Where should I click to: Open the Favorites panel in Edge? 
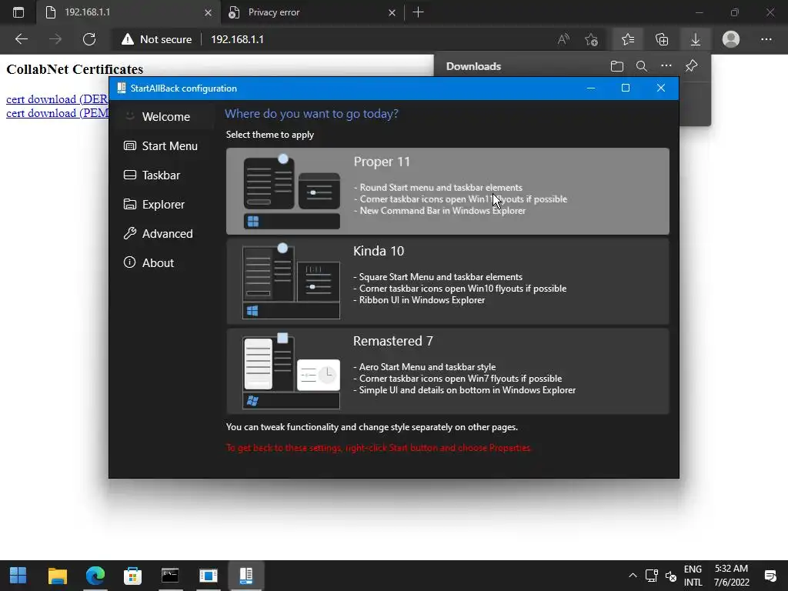628,39
